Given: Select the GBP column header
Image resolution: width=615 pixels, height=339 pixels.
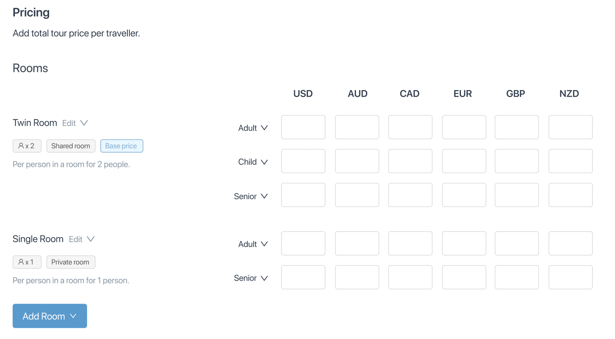Looking at the screenshot, I should (516, 94).
